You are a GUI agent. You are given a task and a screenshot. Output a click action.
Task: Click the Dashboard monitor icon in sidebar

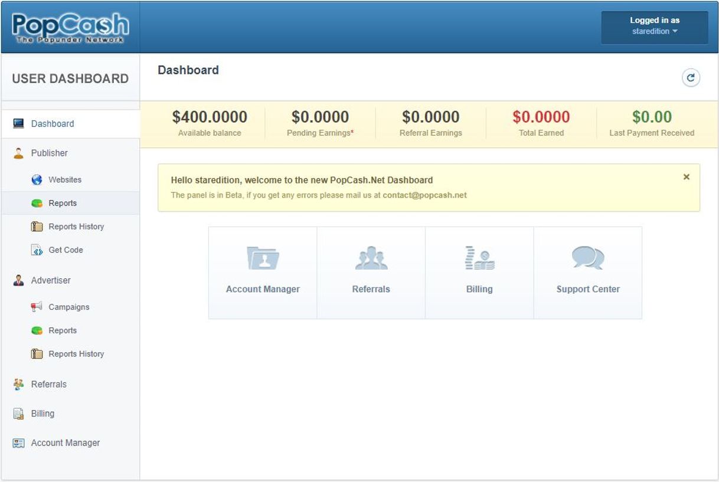click(x=18, y=124)
